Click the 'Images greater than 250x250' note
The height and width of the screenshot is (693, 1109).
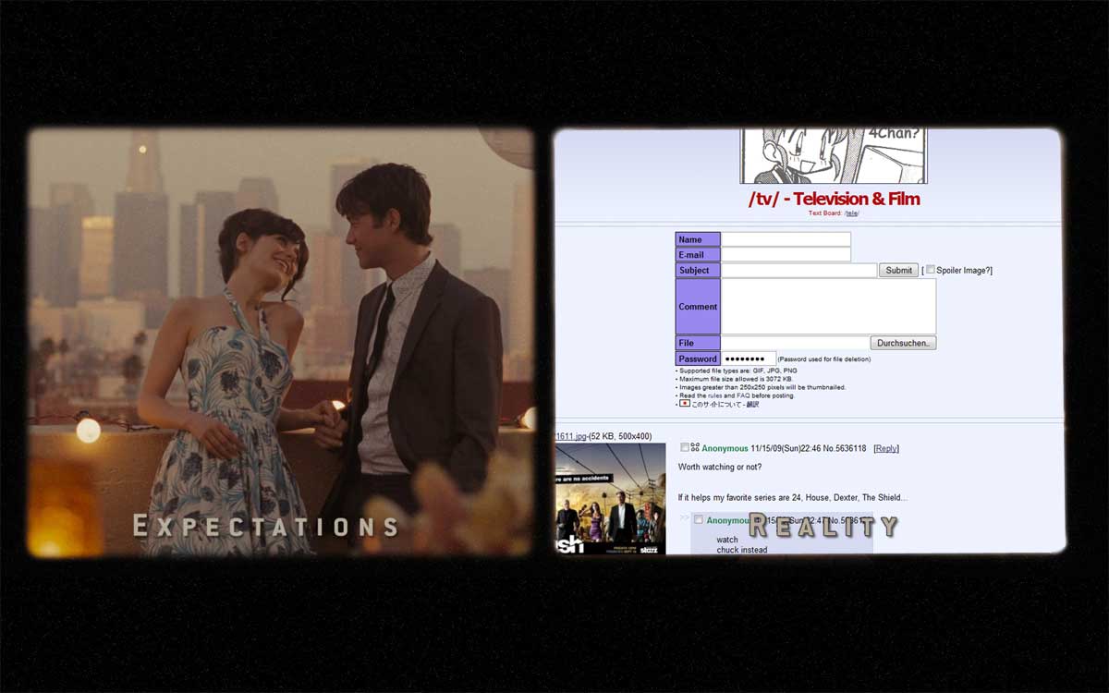click(x=761, y=387)
